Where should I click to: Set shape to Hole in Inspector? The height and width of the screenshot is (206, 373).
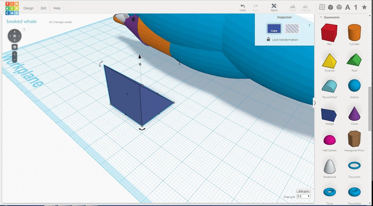click(292, 28)
